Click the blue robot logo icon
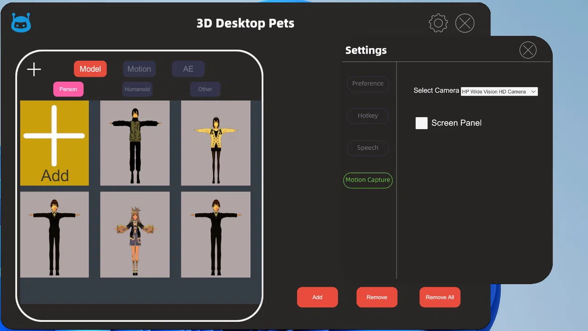The width and height of the screenshot is (588, 331). 21,23
